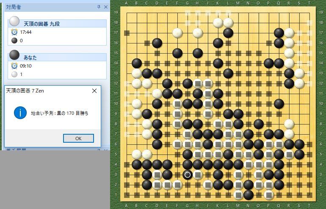Screen dimensions: 326x209
Task: Click the black stone at L17
Action: 228,33
